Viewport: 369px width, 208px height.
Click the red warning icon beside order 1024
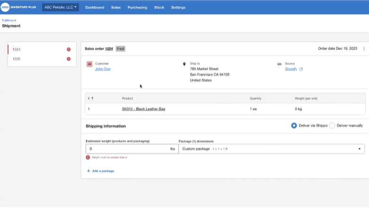(69, 49)
